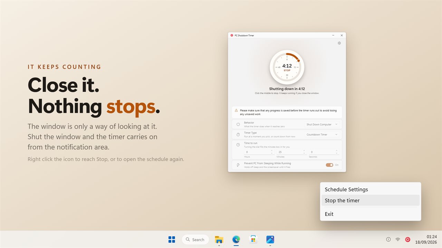
Task: Click STOP in the middle of the dial
Action: pyautogui.click(x=287, y=70)
